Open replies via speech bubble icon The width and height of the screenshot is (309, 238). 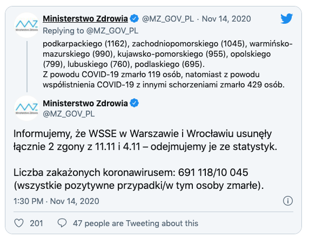[x=62, y=223]
